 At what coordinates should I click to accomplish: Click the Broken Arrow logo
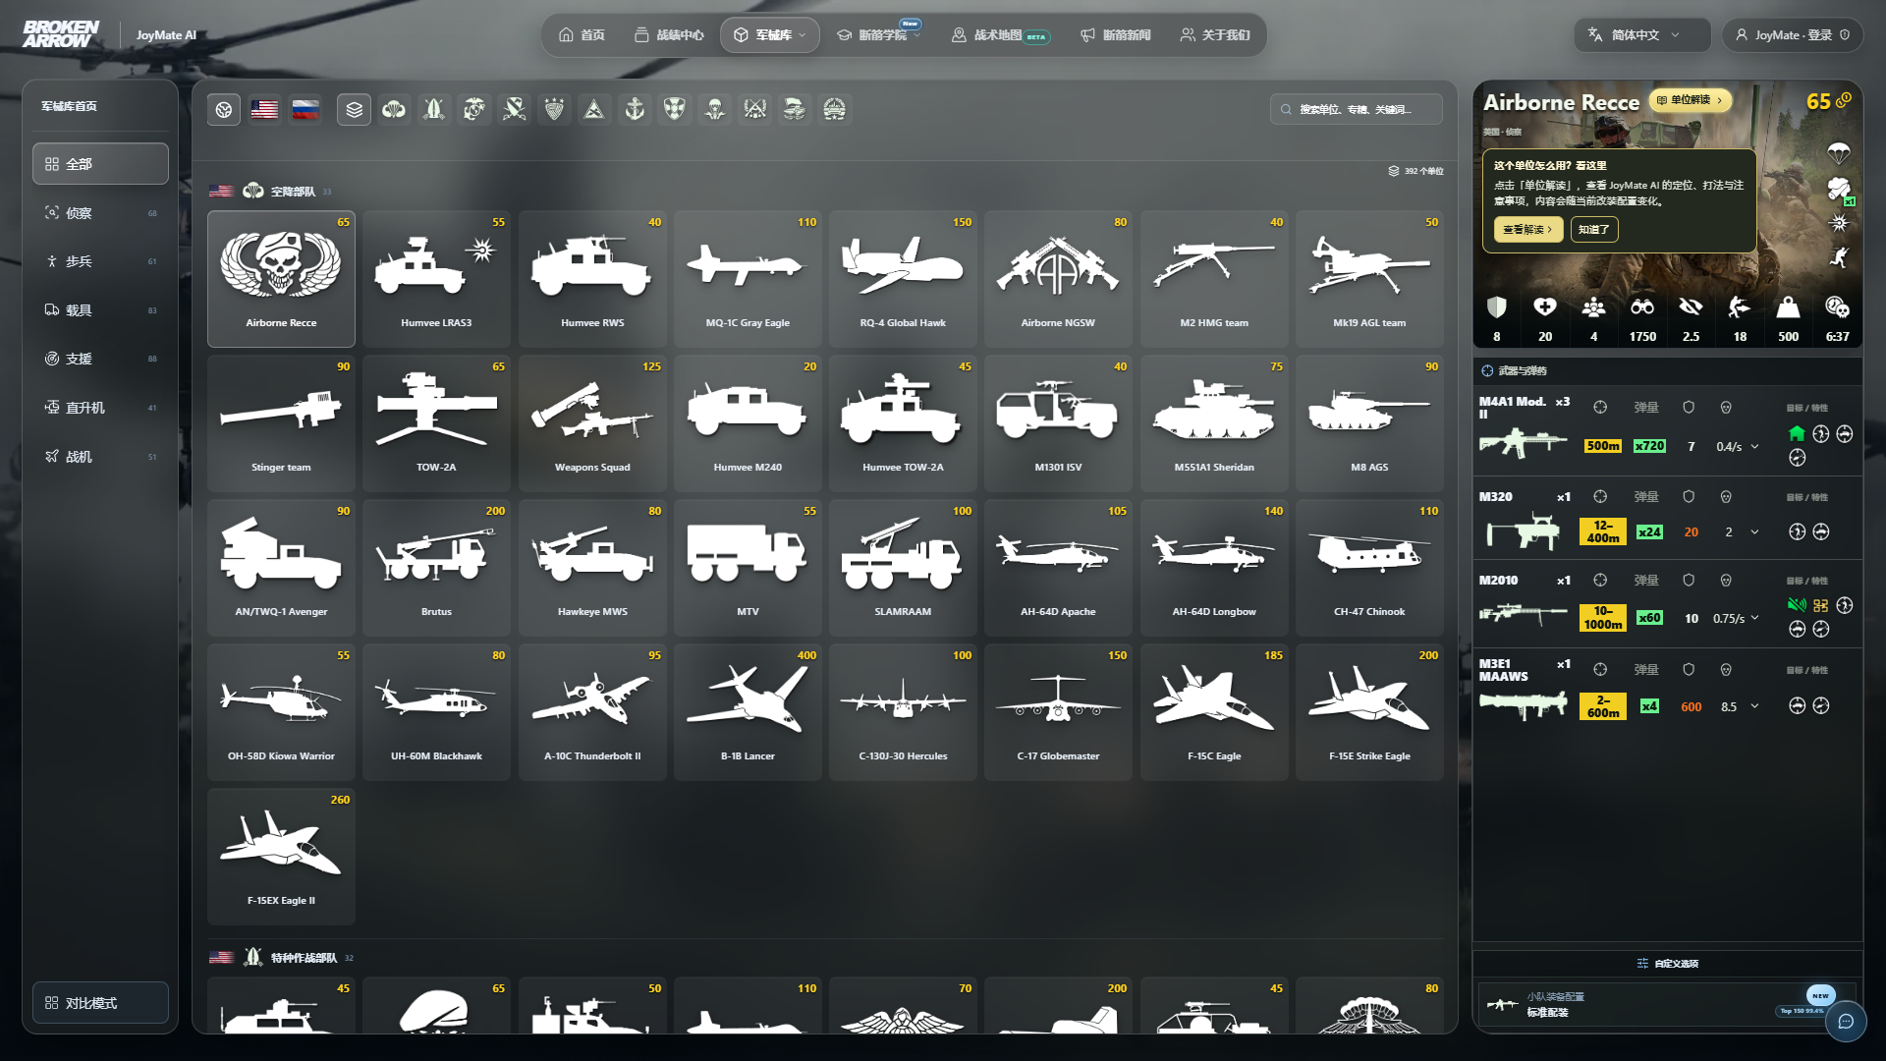[61, 34]
